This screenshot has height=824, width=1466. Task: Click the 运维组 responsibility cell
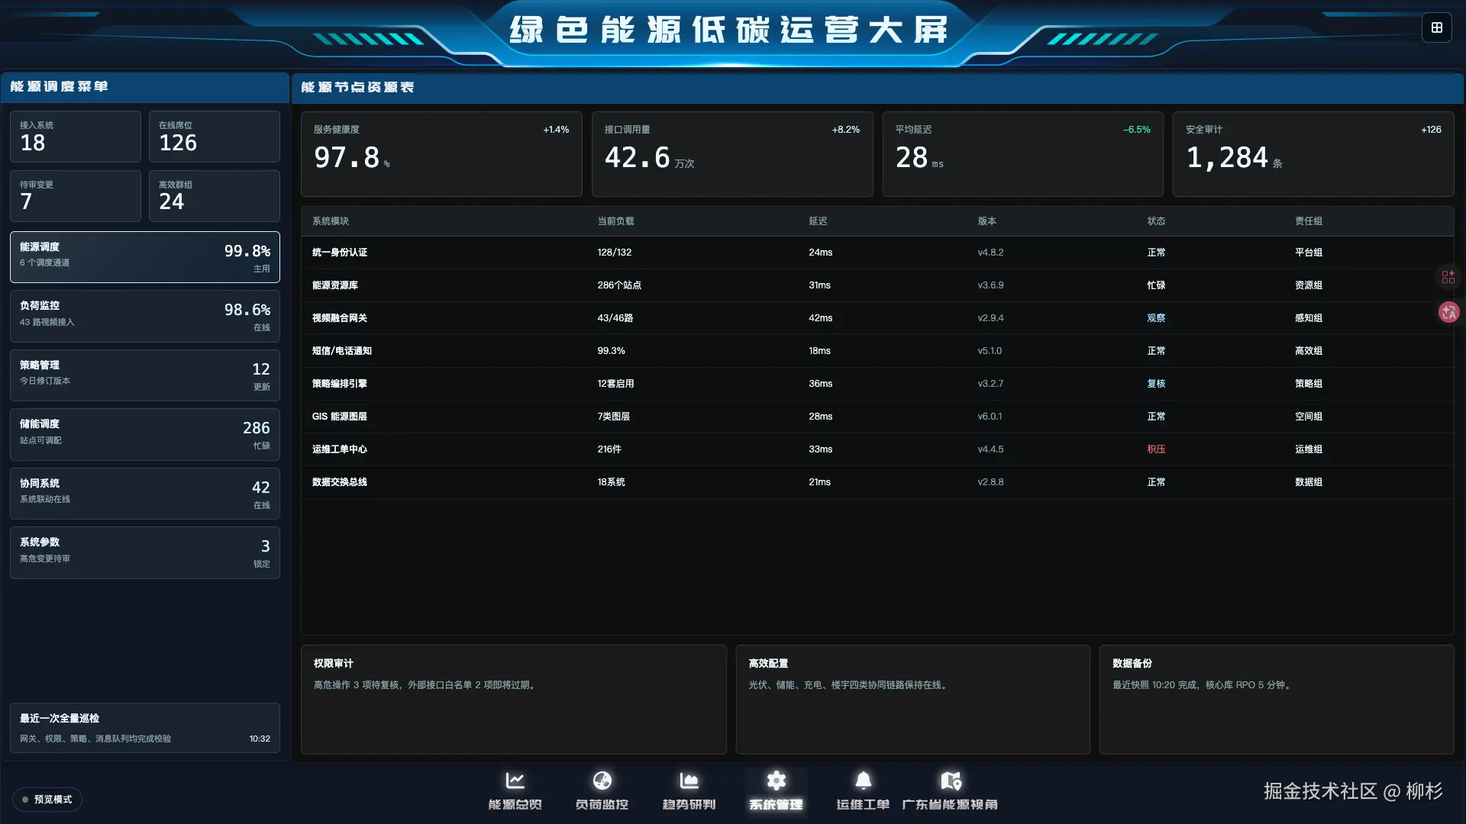click(x=1309, y=449)
